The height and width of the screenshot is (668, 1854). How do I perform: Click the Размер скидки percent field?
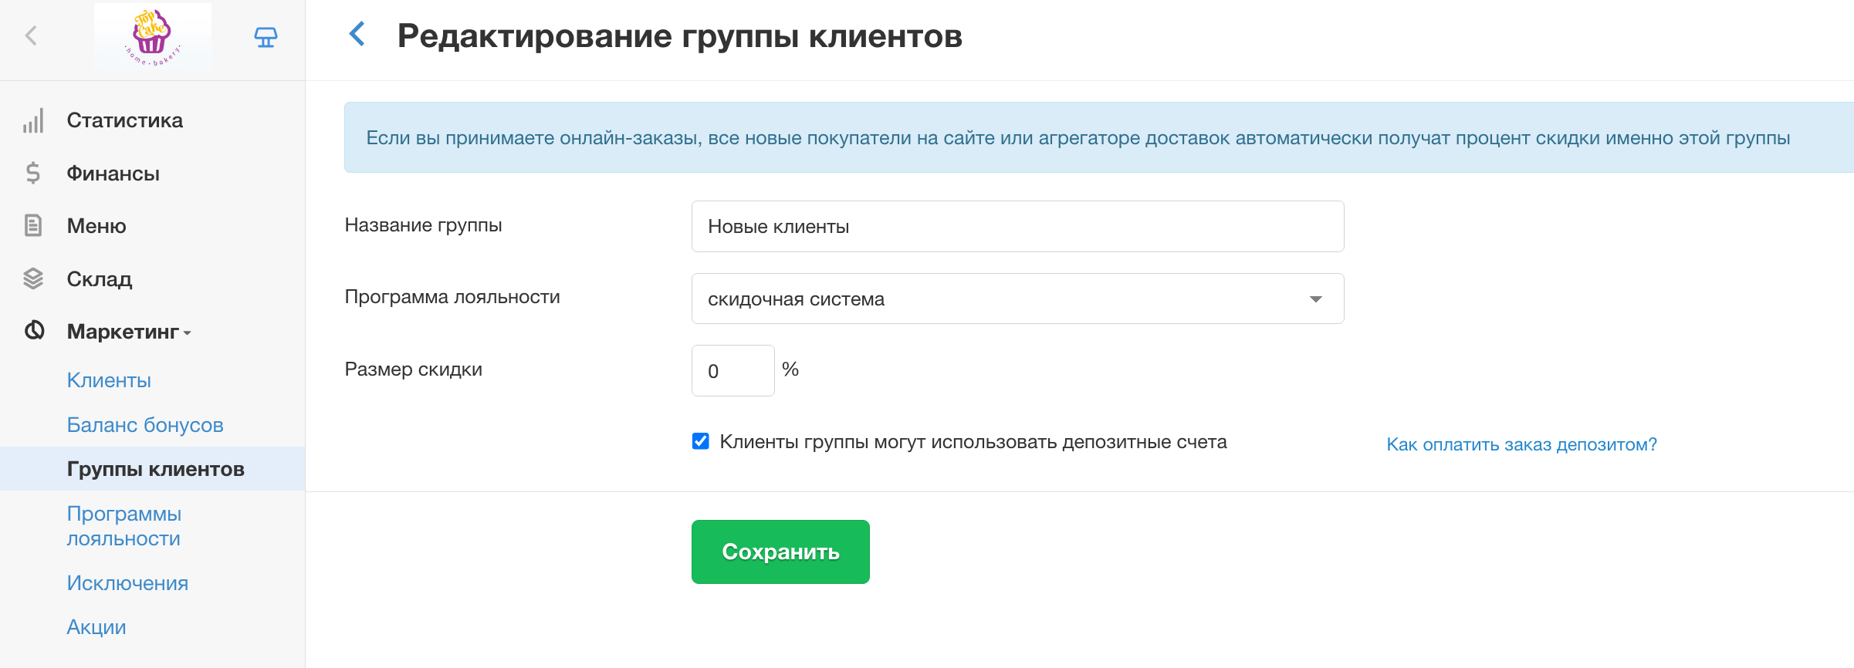click(x=732, y=371)
